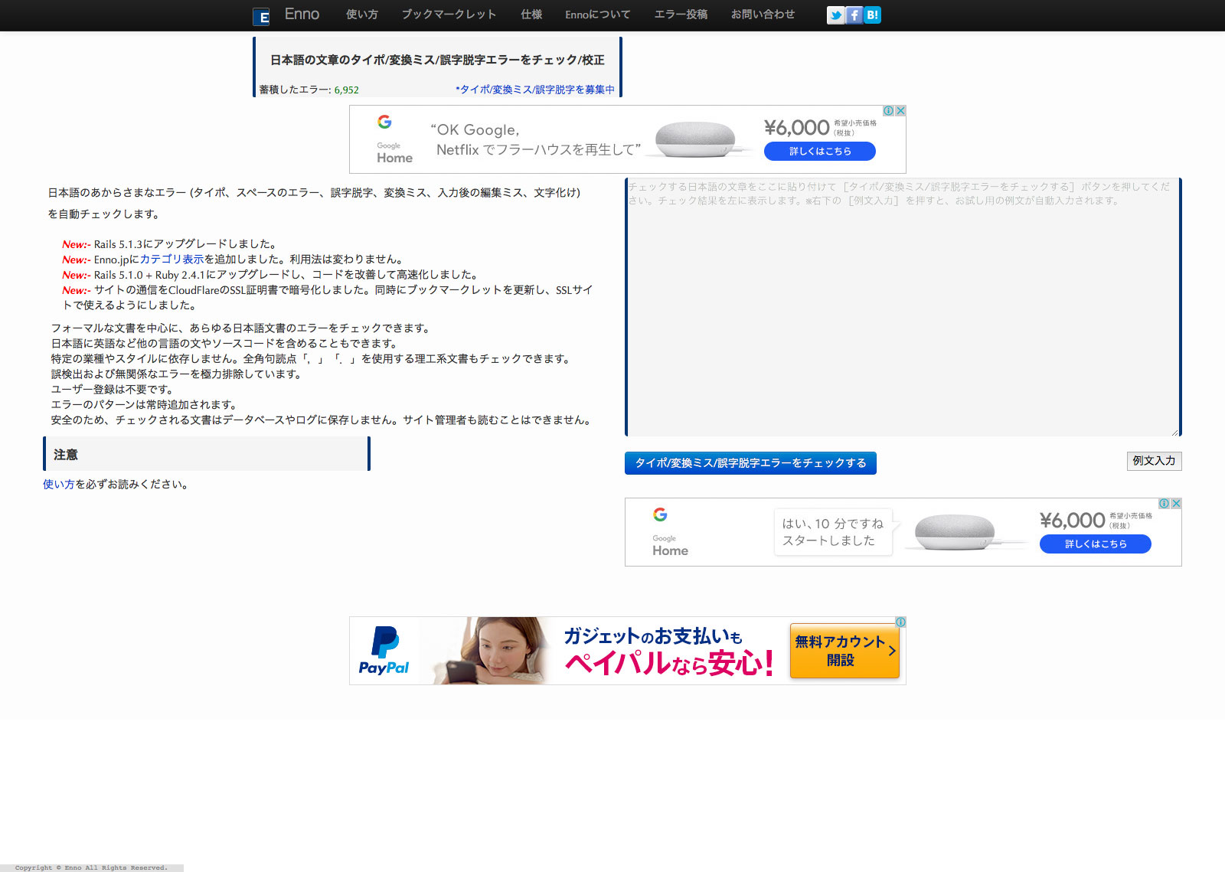Go to the 仕様 page
Viewport: 1225px width, 872px height.
(x=531, y=15)
